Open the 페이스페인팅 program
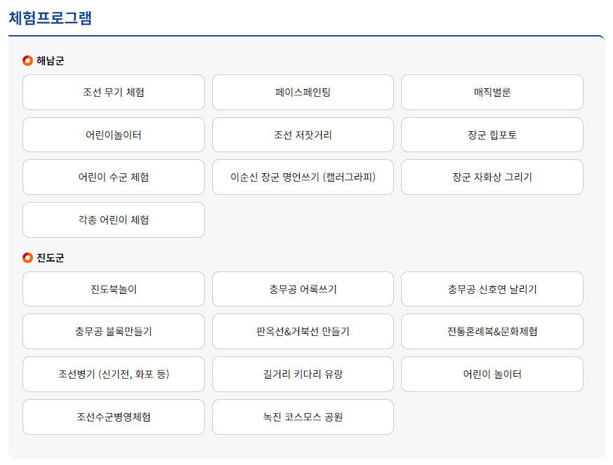 click(302, 92)
